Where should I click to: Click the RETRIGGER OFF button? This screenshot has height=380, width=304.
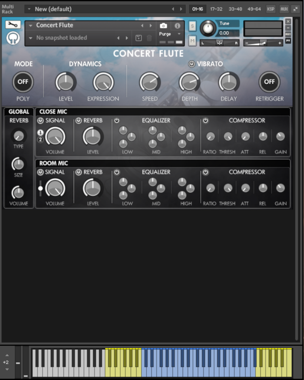click(x=270, y=82)
